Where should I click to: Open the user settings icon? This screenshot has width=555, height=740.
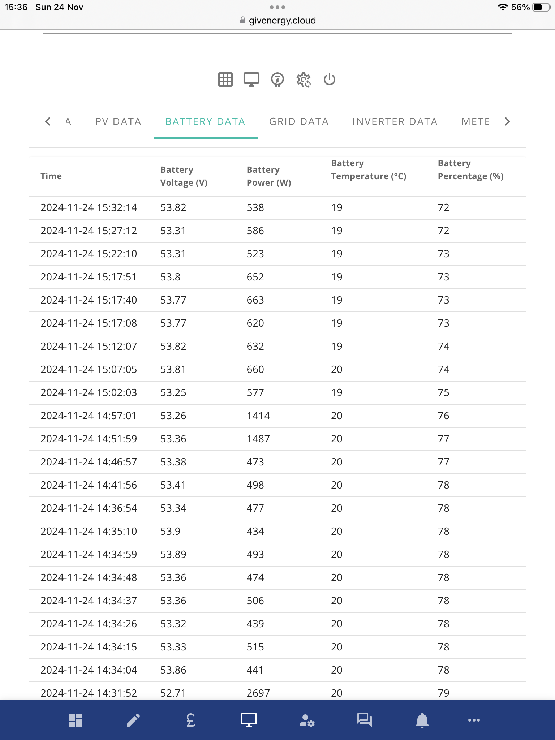point(307,720)
